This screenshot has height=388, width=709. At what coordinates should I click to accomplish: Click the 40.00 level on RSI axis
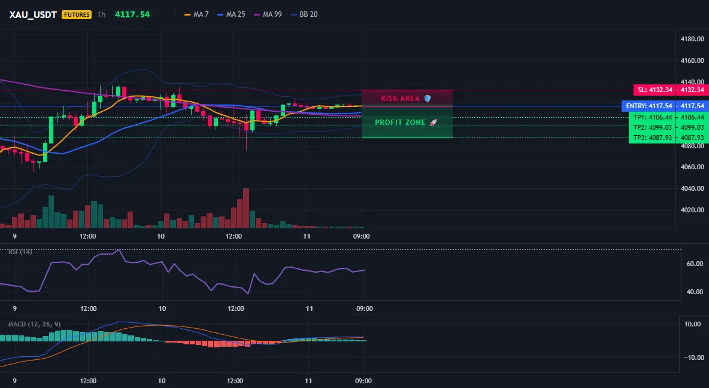(x=695, y=292)
